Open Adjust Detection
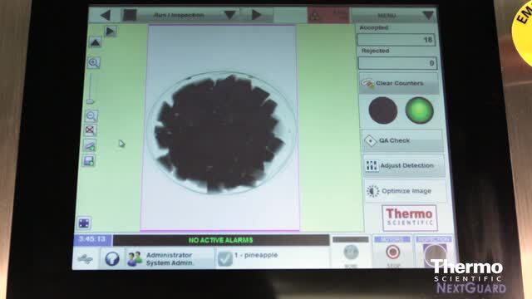Image resolution: width=532 pixels, height=299 pixels. 403,166
